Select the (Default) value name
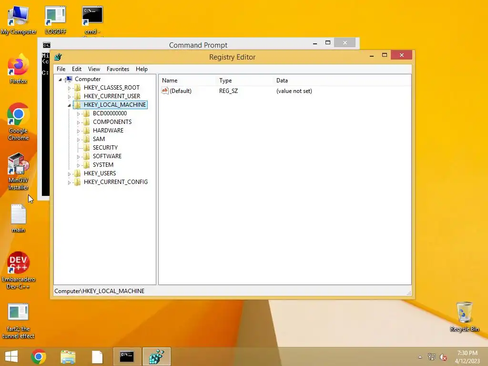Screen dimensions: 488x366 pos(181,91)
